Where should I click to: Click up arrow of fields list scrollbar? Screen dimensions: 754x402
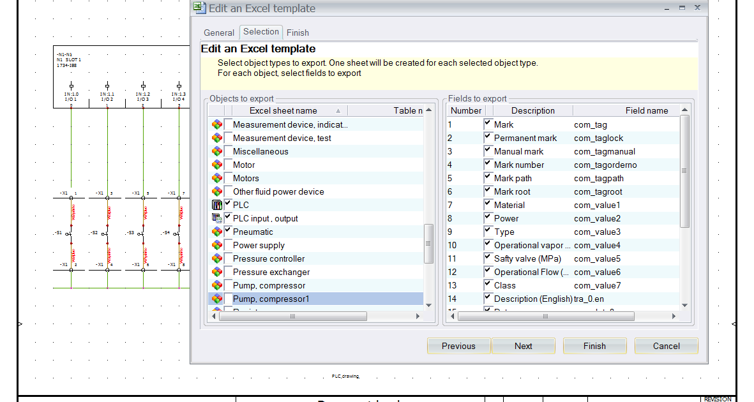[685, 110]
